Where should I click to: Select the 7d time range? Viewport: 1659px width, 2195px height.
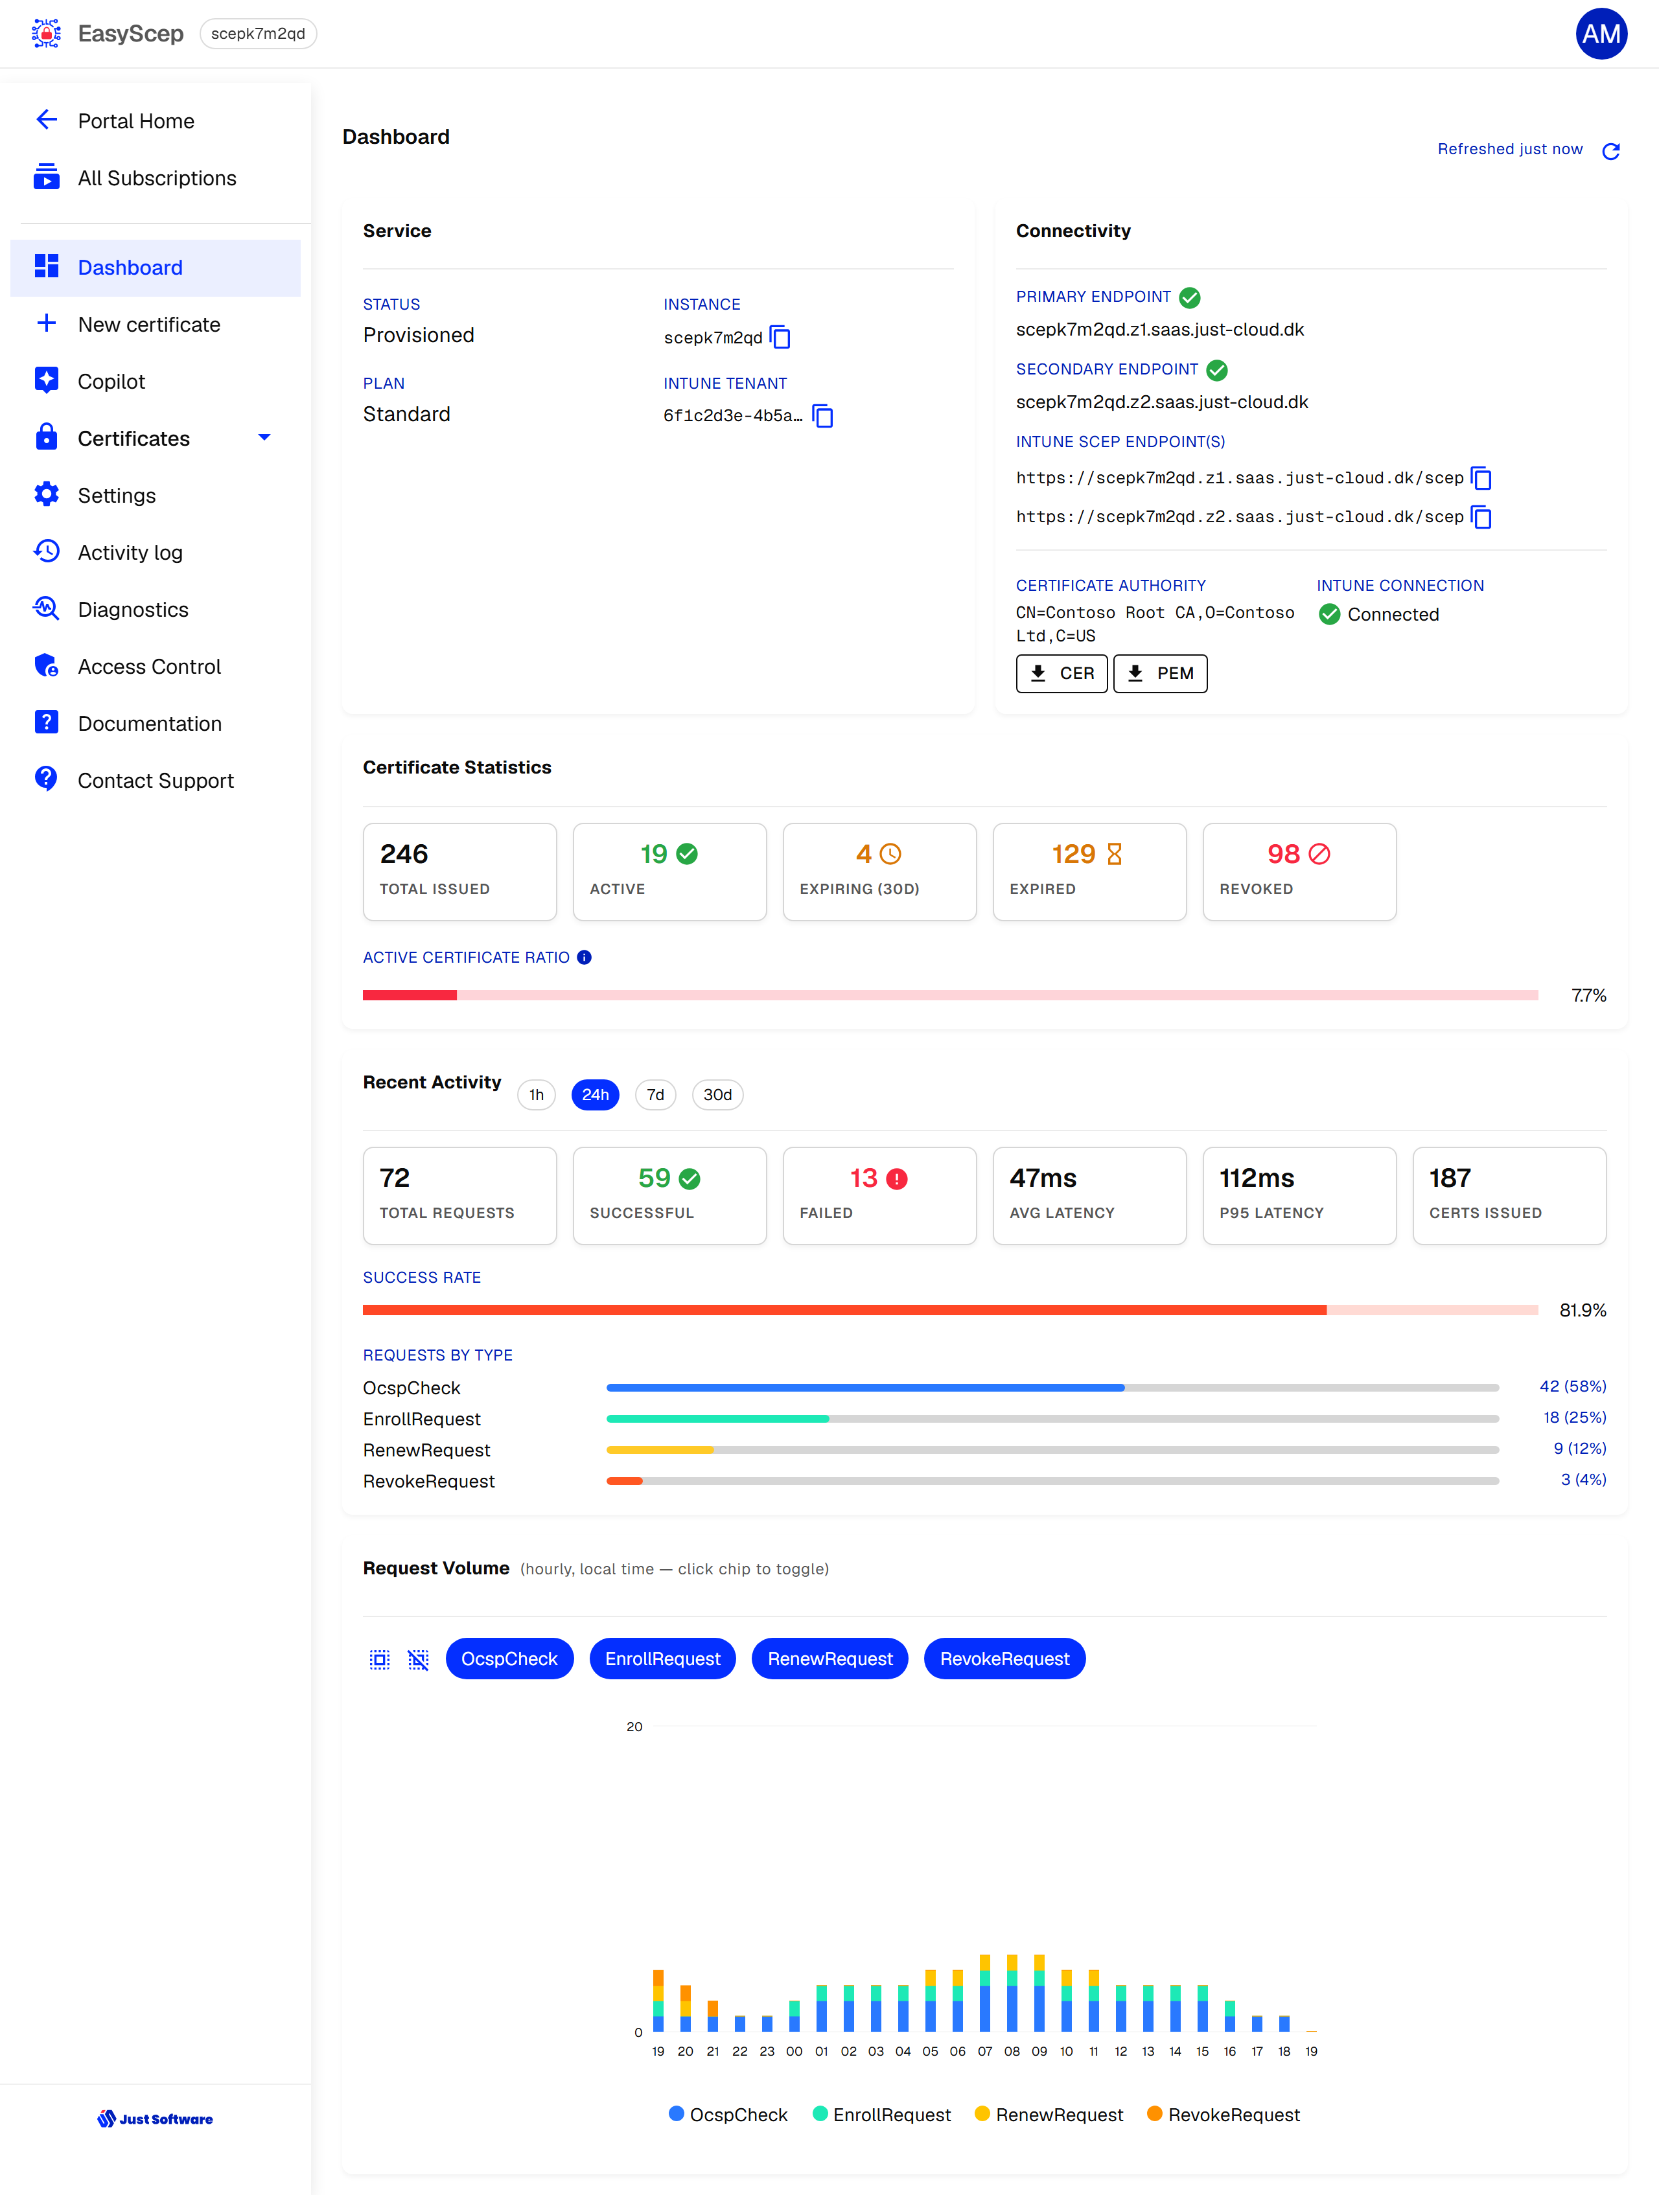click(655, 1094)
